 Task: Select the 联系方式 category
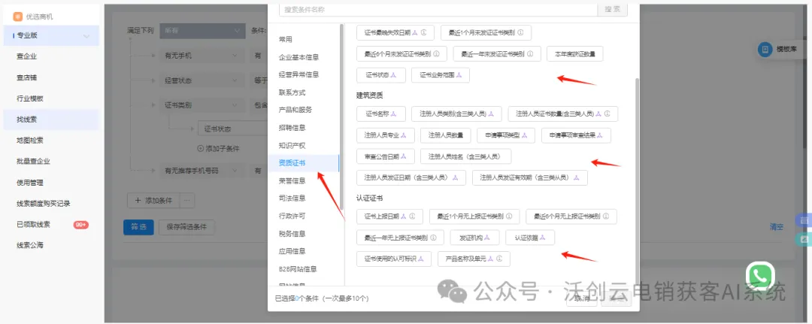[292, 92]
